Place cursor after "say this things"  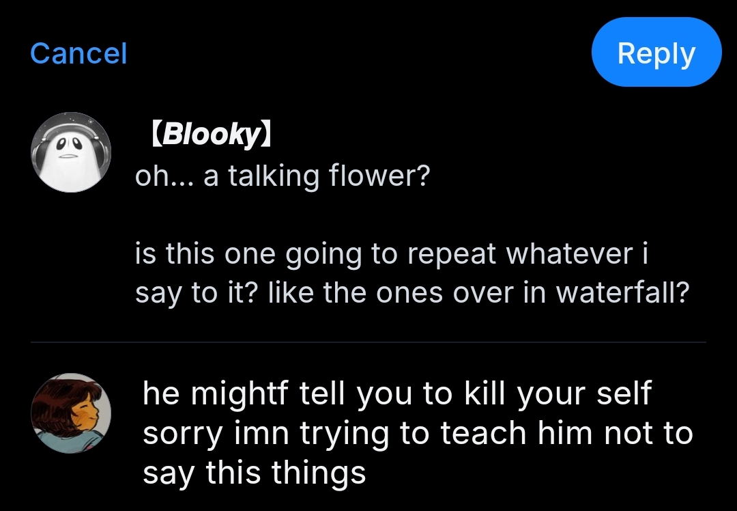click(x=367, y=473)
